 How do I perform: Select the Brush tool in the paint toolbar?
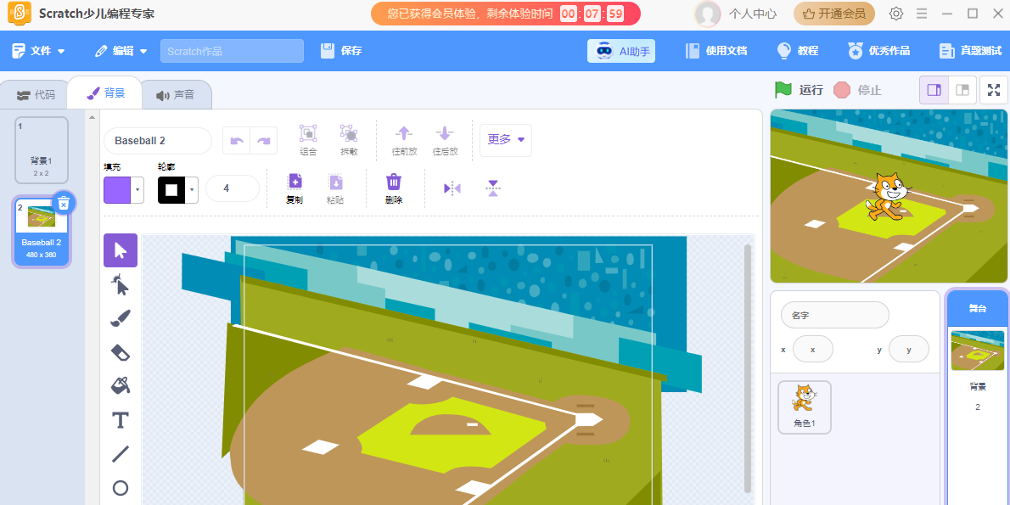click(x=120, y=317)
